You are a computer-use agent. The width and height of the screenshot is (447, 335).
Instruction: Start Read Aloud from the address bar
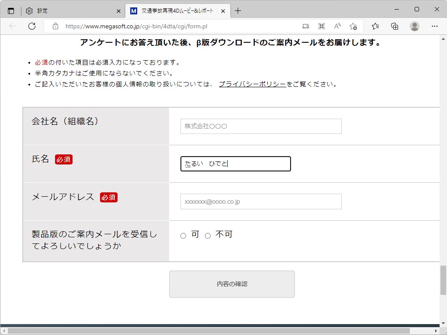[x=337, y=26]
